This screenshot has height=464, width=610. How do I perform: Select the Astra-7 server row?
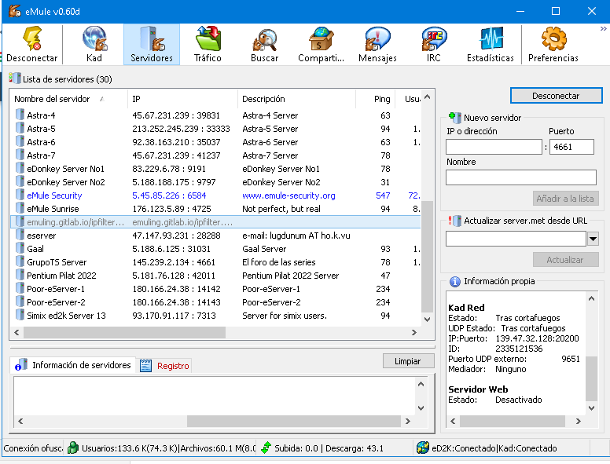[x=216, y=155]
